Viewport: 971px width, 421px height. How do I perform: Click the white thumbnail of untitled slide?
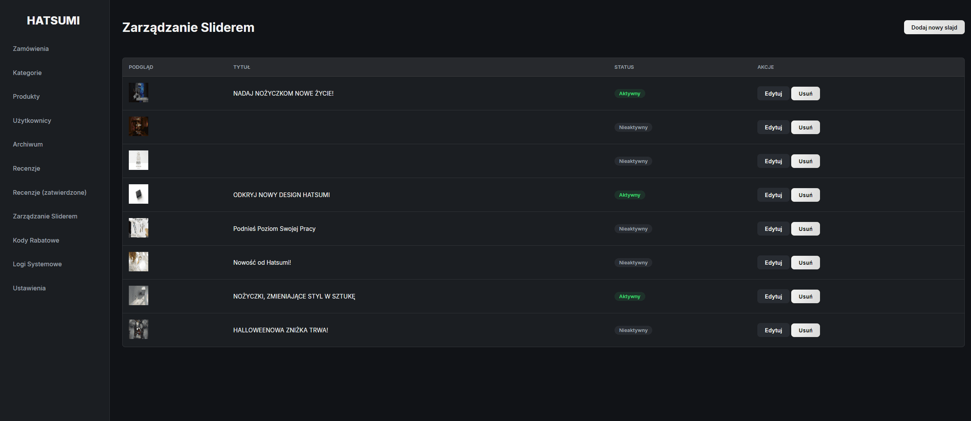pos(139,160)
